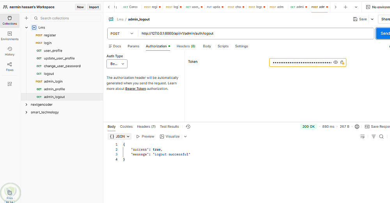Click the globe network icon
Viewport: 390px width, 203px height.
[357, 126]
